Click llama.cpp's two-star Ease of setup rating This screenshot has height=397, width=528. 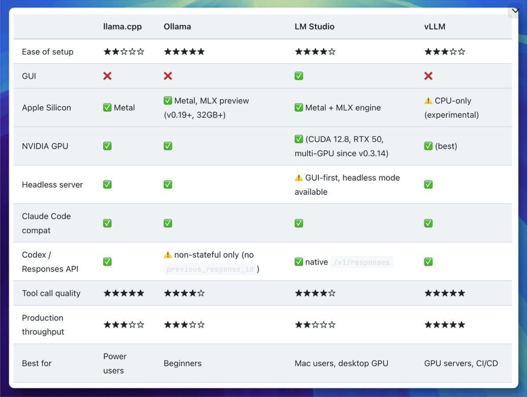click(x=124, y=52)
